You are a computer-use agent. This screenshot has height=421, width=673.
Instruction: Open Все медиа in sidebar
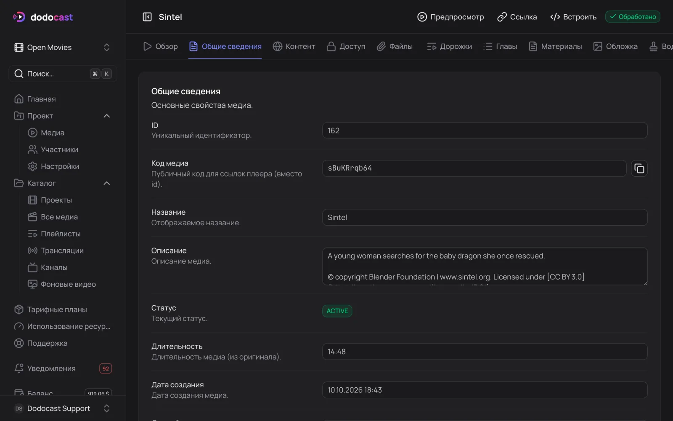click(69, 217)
